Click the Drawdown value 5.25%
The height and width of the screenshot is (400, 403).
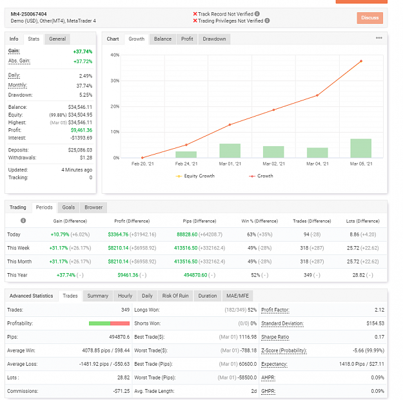tap(86, 95)
